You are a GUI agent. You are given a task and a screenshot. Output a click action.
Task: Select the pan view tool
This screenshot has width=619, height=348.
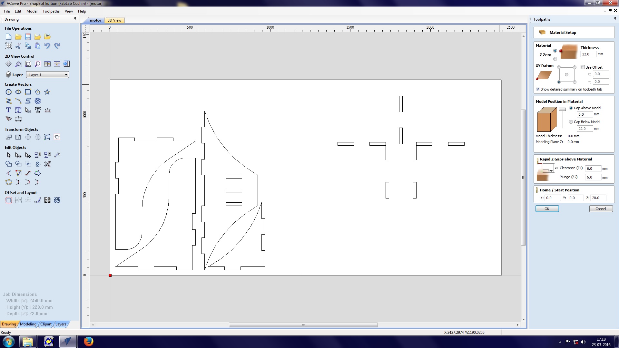pyautogui.click(x=9, y=64)
